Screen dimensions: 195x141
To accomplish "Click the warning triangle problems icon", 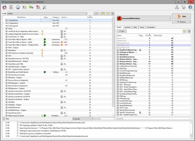I will pyautogui.click(x=177, y=7).
